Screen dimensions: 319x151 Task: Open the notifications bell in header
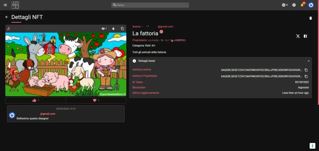coord(302,5)
